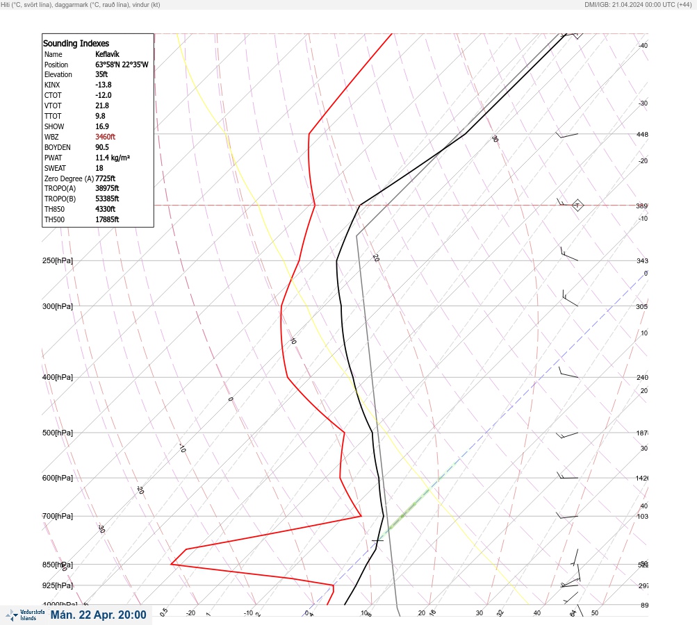This screenshot has width=697, height=625.
Task: Click the Elevation value 35ft
Action: 101,74
